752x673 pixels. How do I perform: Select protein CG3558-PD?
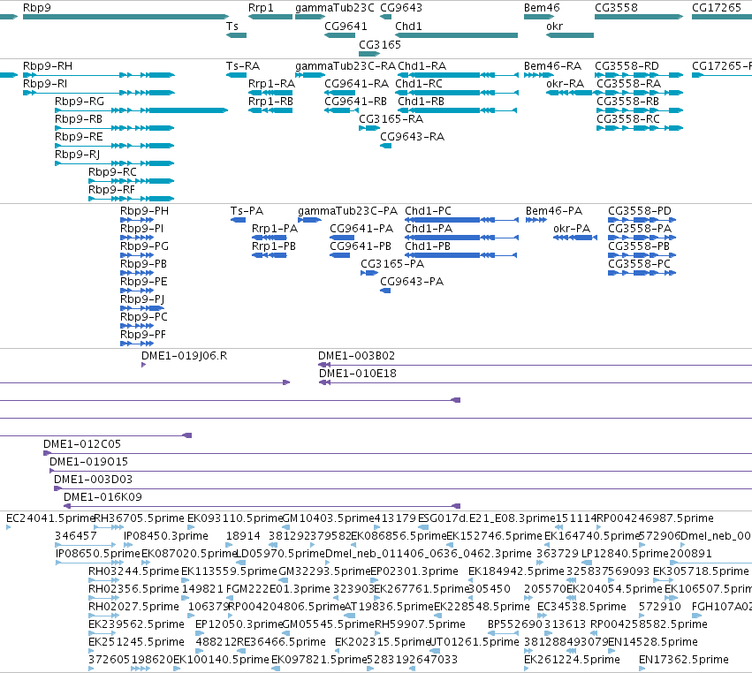point(642,220)
